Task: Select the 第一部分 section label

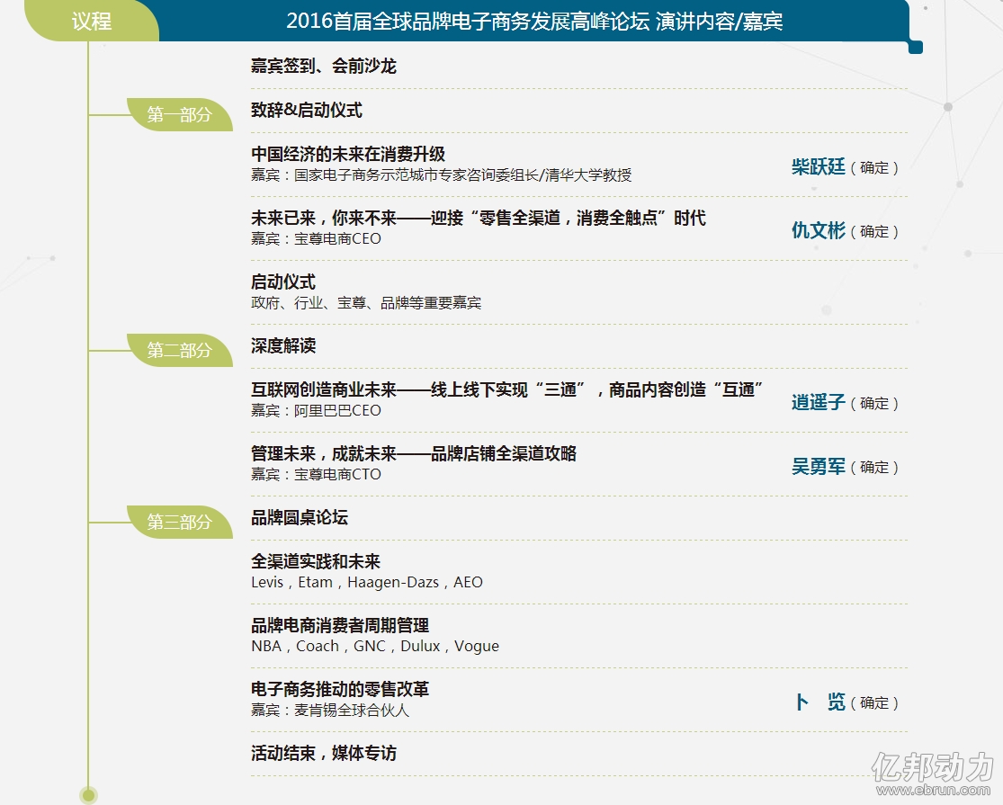Action: tap(180, 115)
